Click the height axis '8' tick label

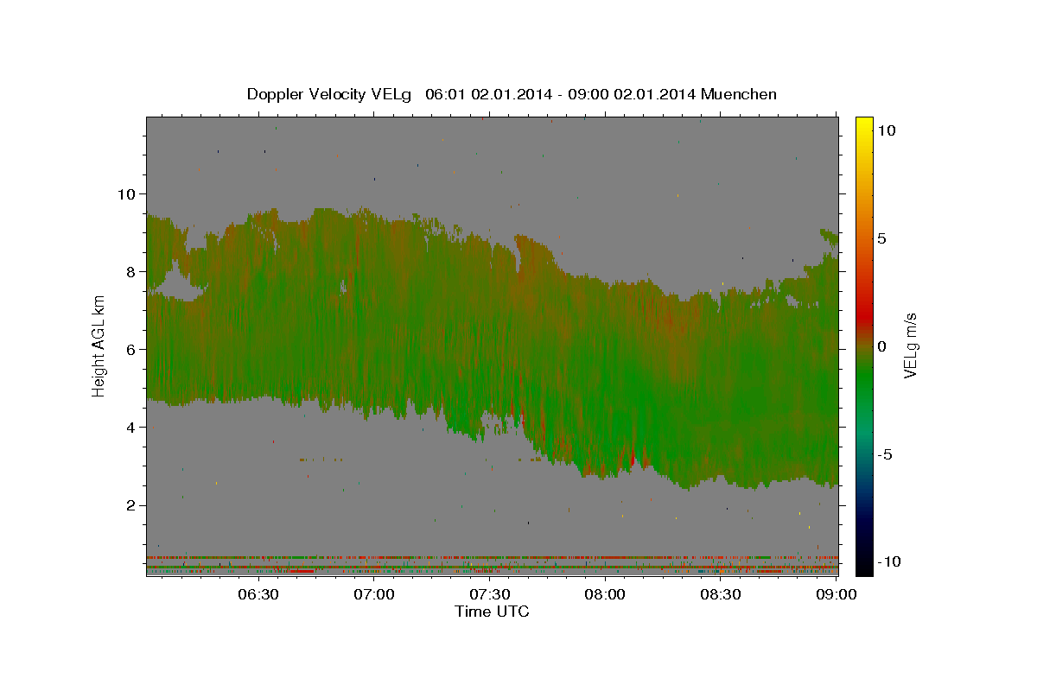(131, 271)
